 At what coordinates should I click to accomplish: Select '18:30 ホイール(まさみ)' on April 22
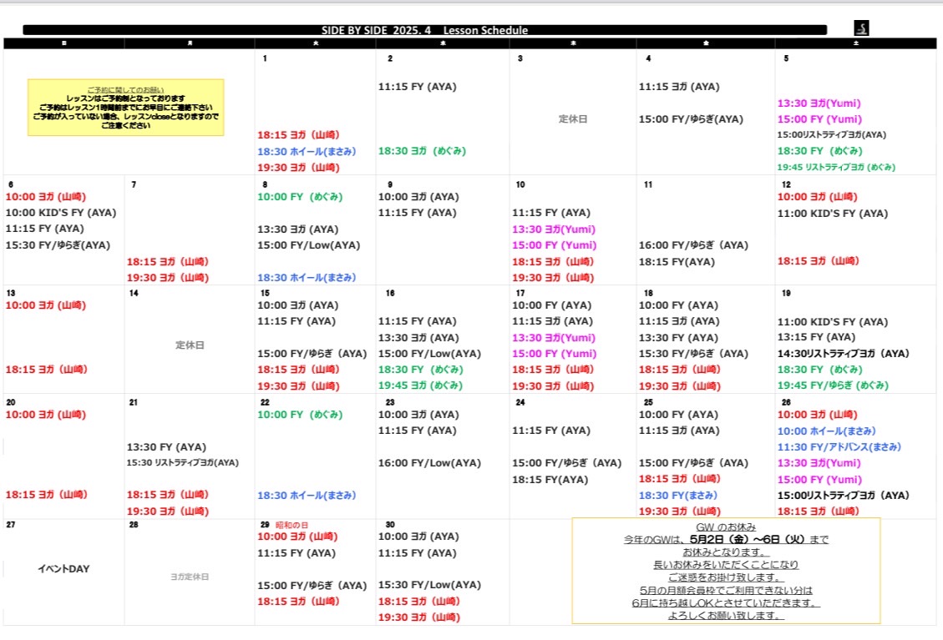(x=307, y=495)
